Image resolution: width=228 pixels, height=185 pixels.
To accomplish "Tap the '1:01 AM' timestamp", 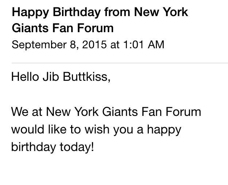I will [x=144, y=45].
